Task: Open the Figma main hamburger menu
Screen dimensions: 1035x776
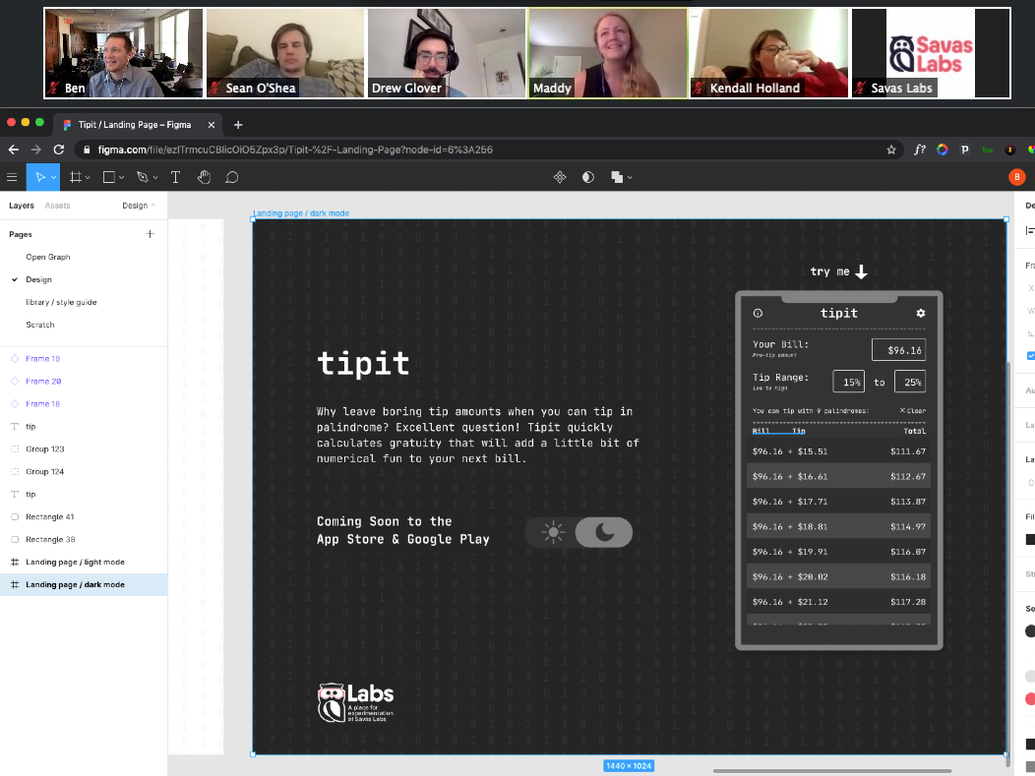Action: [12, 177]
